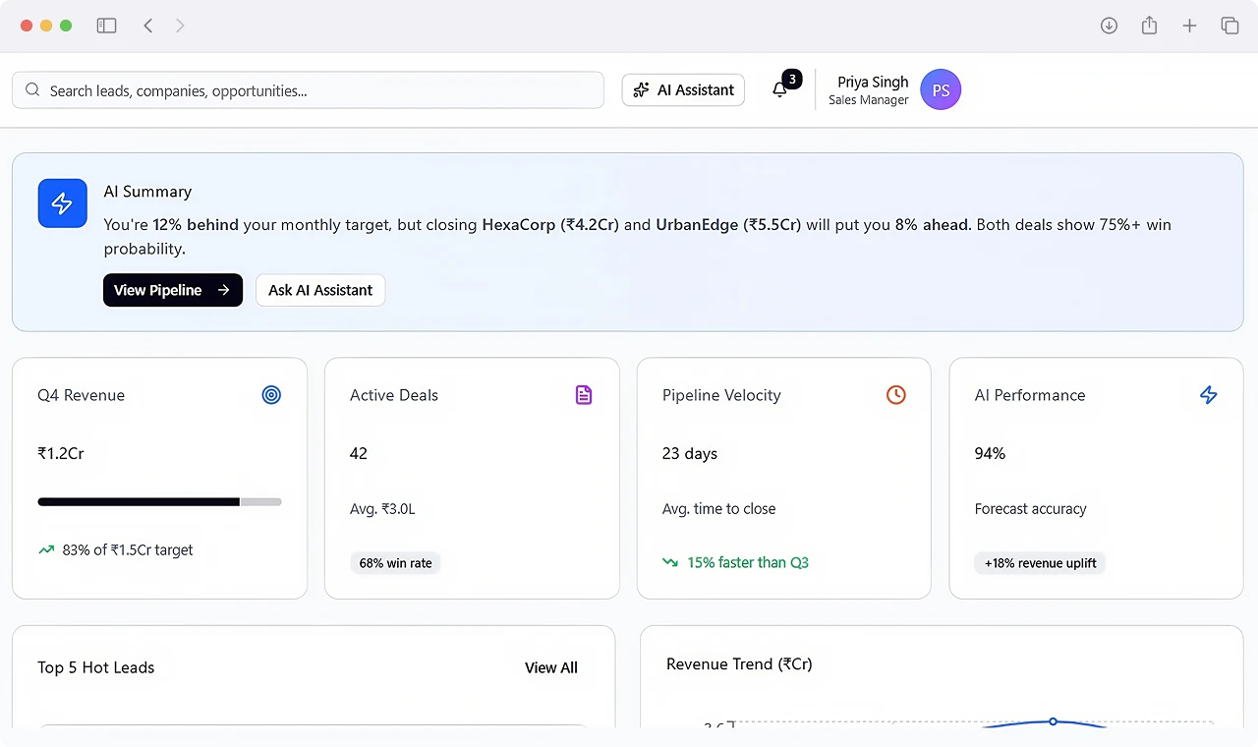This screenshot has height=747, width=1258.
Task: Open the browser share icon
Action: (1149, 26)
